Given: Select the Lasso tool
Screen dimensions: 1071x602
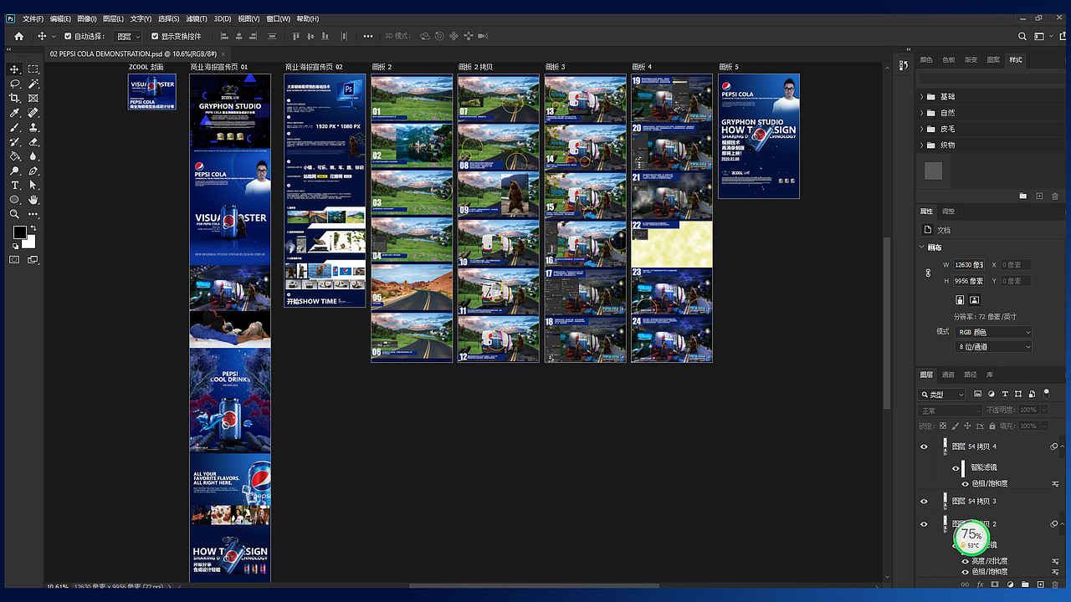Looking at the screenshot, I should [x=15, y=84].
